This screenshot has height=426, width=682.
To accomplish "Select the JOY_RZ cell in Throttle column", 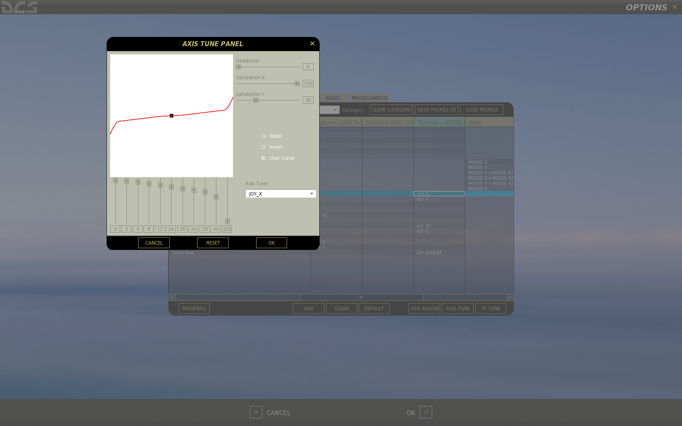I will click(x=439, y=226).
